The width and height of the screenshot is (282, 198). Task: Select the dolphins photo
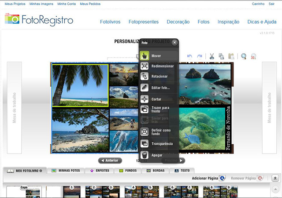coord(124,141)
